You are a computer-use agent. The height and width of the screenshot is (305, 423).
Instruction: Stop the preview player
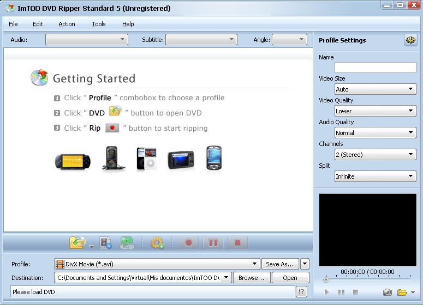pos(355,292)
